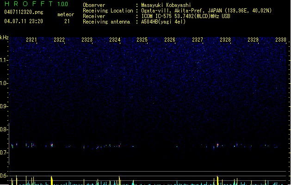Click the 2326 time marker
Image resolution: width=291 pixels, height=185 pixels.
[170, 40]
